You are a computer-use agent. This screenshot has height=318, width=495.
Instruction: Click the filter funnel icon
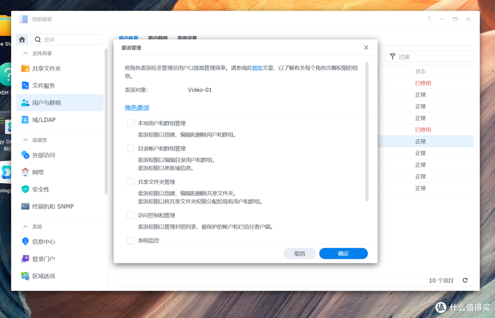392,56
